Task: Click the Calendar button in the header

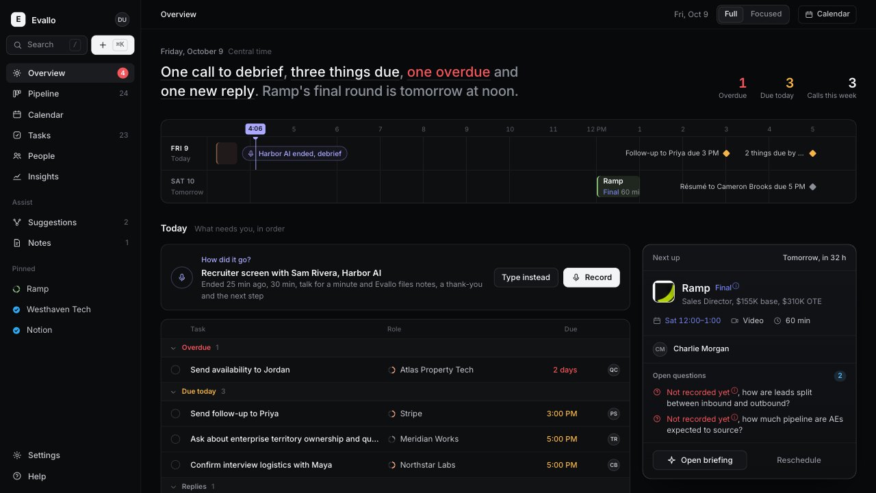Action: coord(827,14)
